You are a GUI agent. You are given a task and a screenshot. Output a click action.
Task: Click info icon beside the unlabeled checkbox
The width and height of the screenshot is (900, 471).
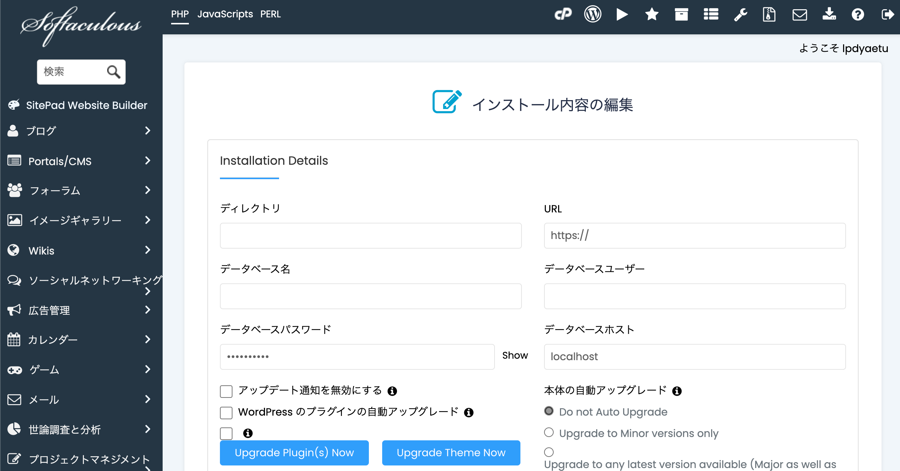tap(248, 433)
